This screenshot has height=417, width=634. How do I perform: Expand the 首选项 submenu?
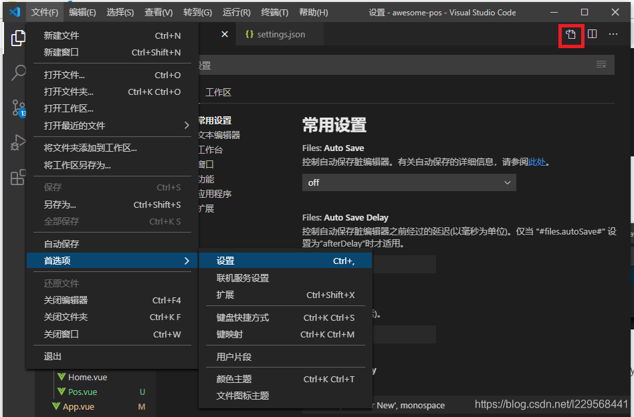[x=112, y=261]
